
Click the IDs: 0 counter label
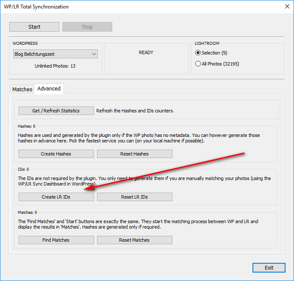click(x=23, y=169)
